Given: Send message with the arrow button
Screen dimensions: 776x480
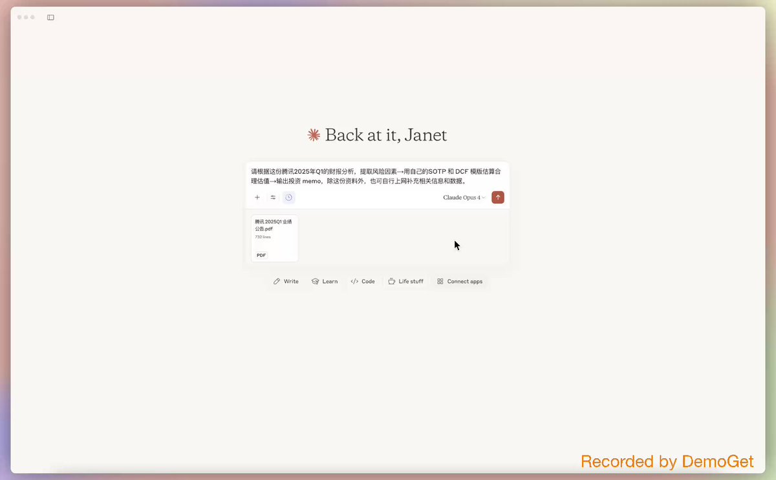Looking at the screenshot, I should (x=498, y=198).
